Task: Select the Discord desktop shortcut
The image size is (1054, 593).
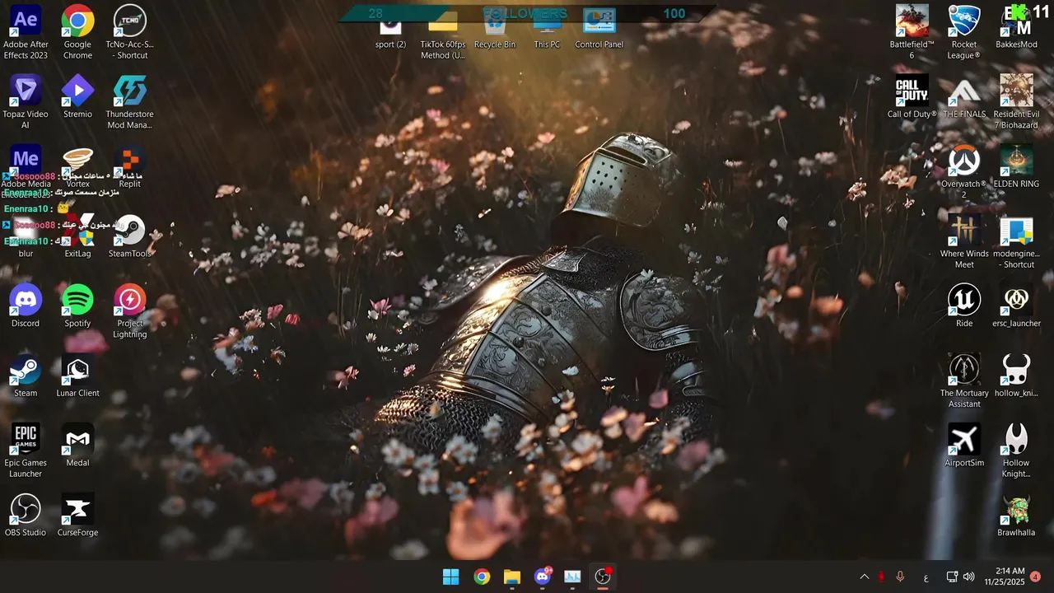Action: pyautogui.click(x=26, y=307)
